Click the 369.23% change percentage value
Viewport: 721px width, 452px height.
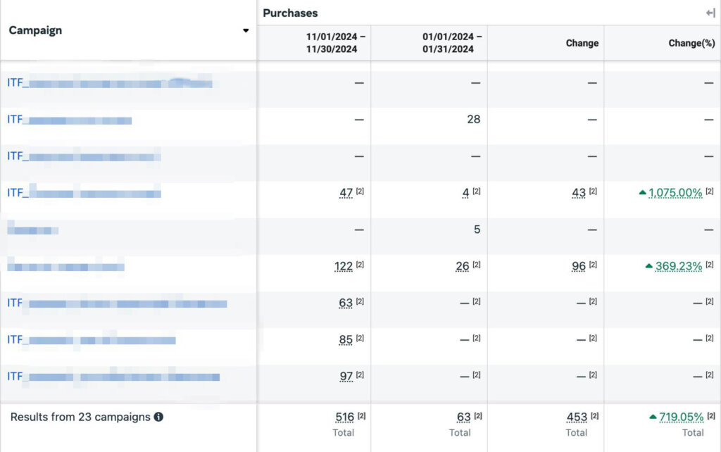coord(679,266)
